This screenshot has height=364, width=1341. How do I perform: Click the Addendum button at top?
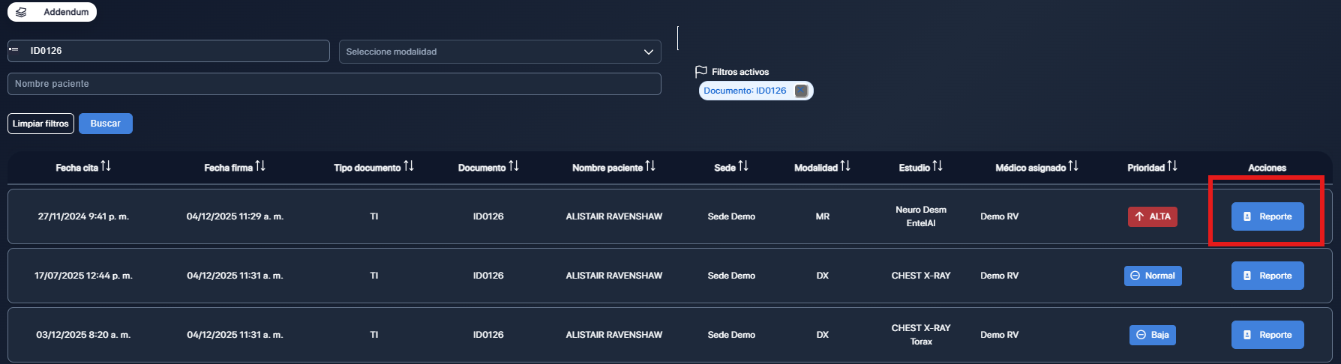point(52,12)
